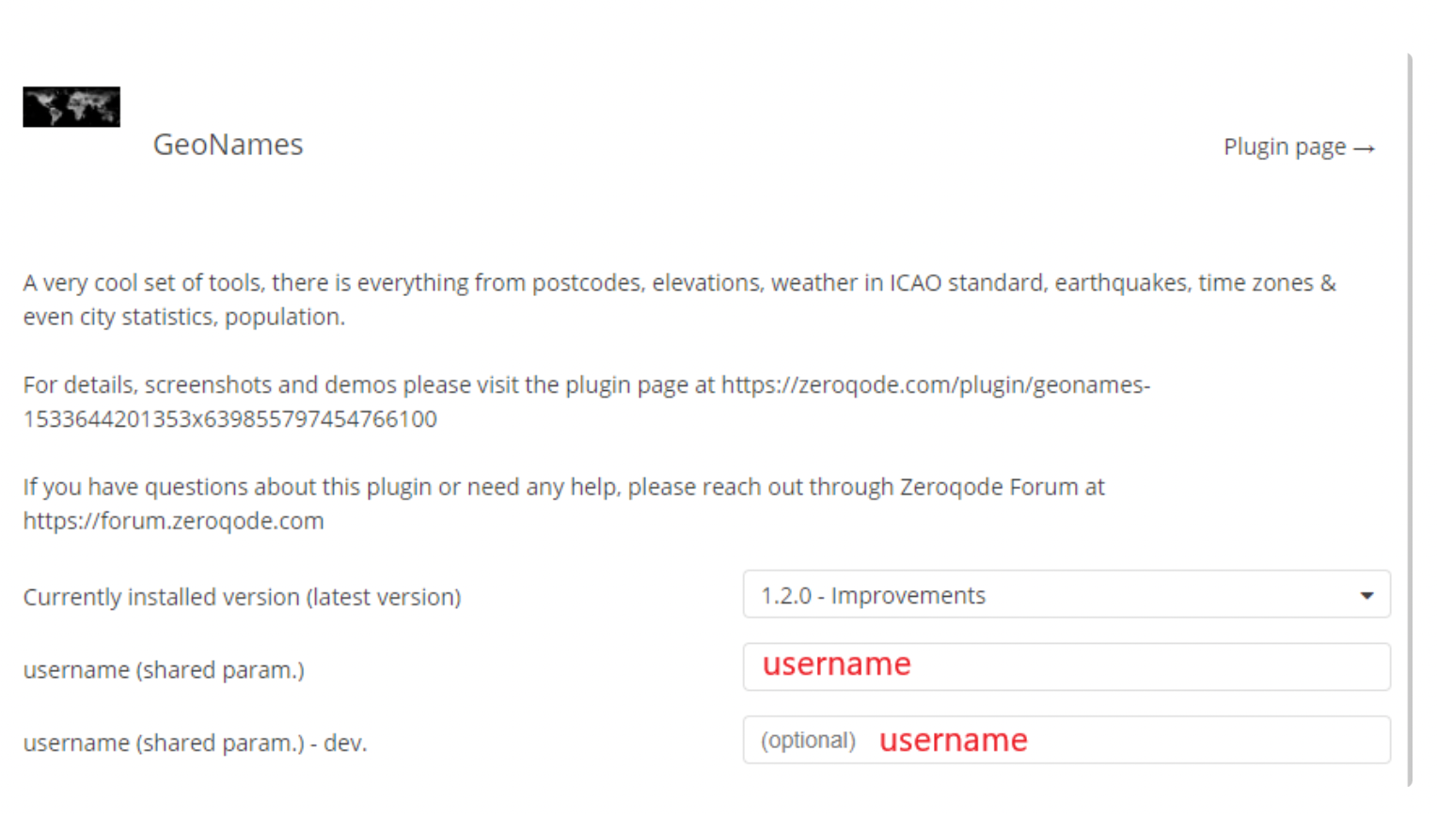Open the Plugin page link
The height and width of the screenshot is (814, 1437).
point(1300,148)
